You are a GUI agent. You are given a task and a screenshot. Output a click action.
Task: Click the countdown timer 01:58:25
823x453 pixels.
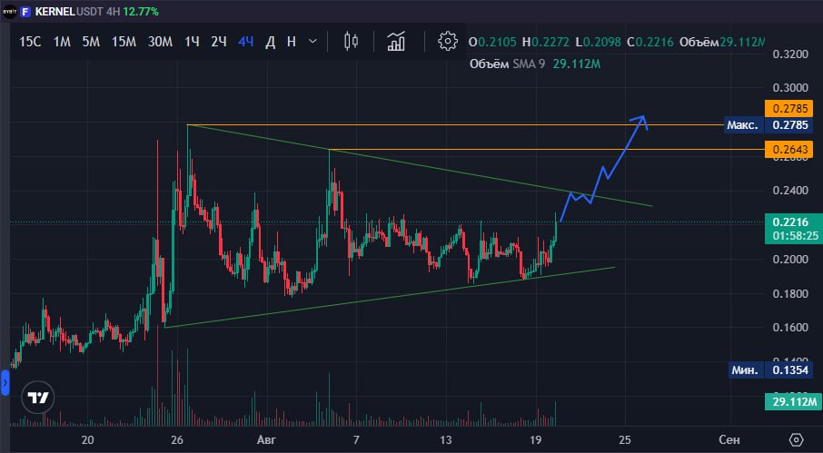click(x=794, y=237)
